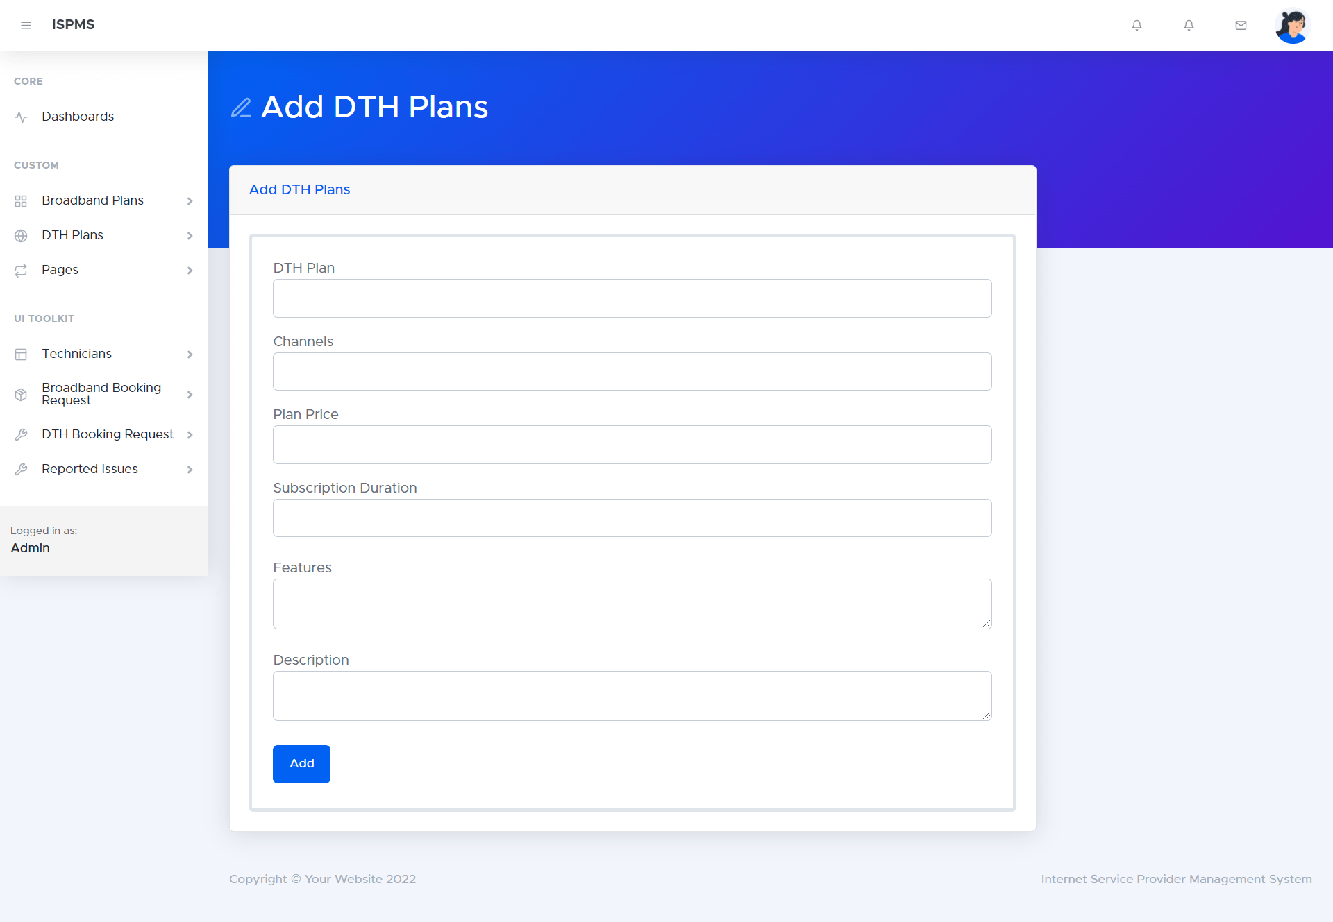Image resolution: width=1333 pixels, height=922 pixels.
Task: Click the DTH Plan name input field
Action: (x=632, y=298)
